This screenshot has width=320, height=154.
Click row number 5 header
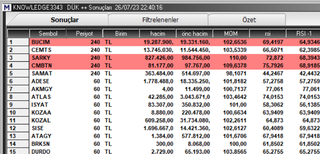[18, 73]
